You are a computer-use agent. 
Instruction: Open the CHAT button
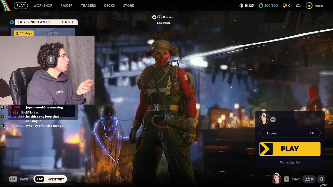(x=292, y=179)
